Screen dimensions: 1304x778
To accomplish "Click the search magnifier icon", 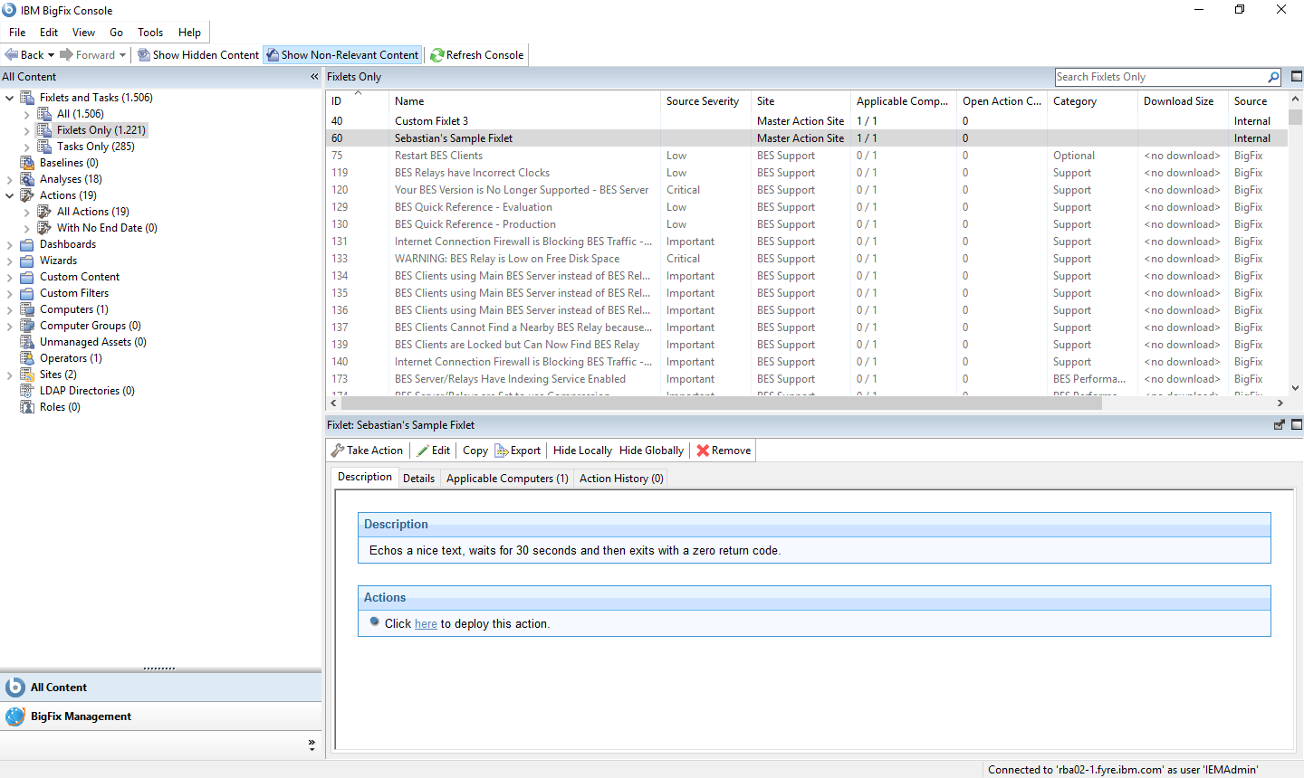I will 1273,77.
